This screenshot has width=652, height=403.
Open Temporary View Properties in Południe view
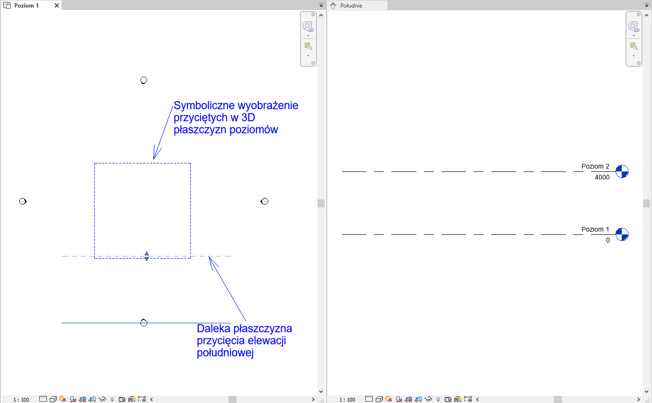tap(448, 399)
